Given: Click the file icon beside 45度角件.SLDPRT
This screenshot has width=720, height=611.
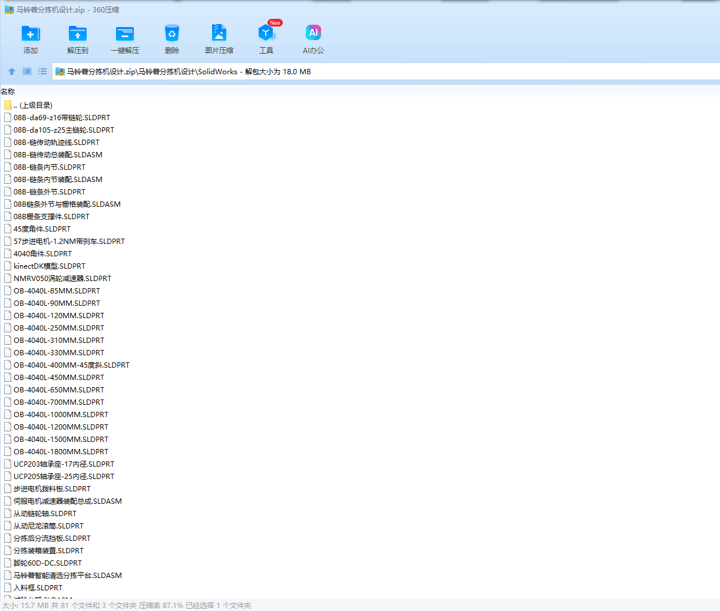Looking at the screenshot, I should (x=8, y=229).
